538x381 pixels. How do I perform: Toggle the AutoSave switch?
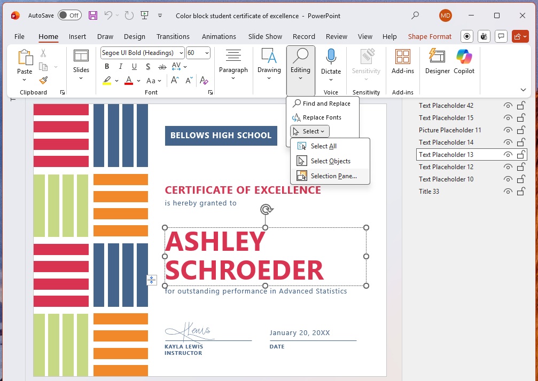69,15
